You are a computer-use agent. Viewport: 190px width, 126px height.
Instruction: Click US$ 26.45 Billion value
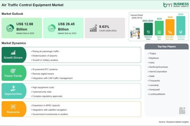click(66, 27)
